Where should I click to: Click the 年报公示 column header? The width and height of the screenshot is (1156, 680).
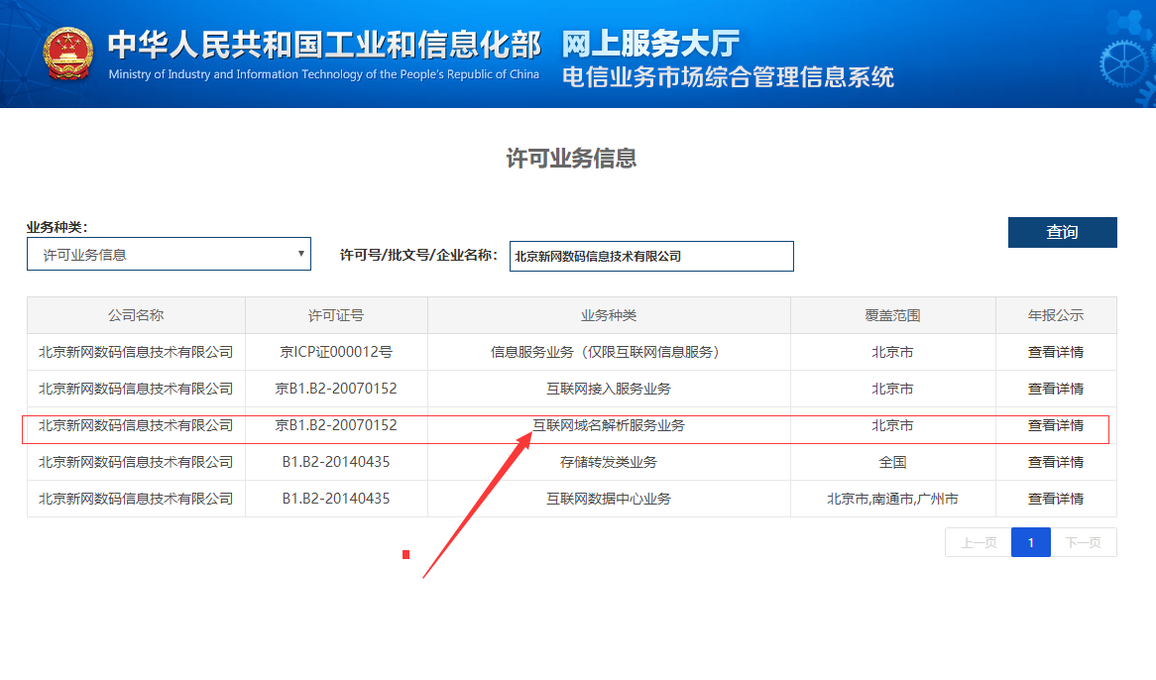[x=1056, y=315]
